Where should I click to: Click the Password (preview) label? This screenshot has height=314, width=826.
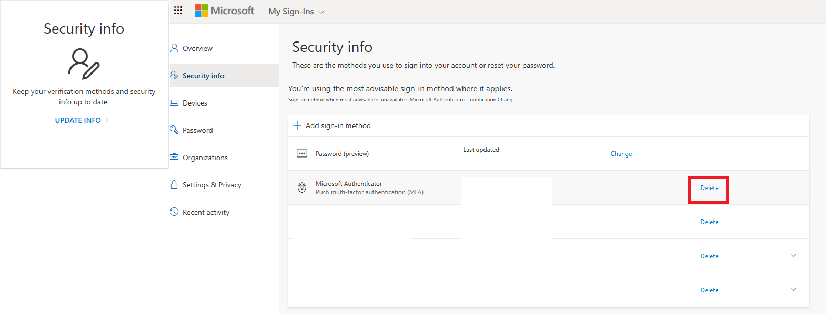point(342,154)
